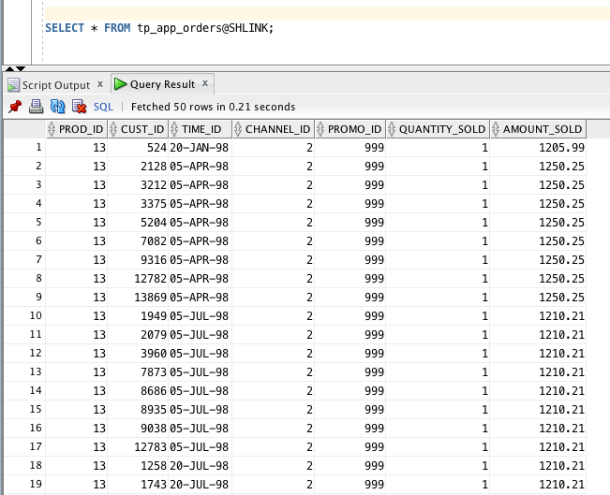Viewport: 610px width, 495px height.
Task: Click the CHANNEL_ID column header
Action: (276, 129)
